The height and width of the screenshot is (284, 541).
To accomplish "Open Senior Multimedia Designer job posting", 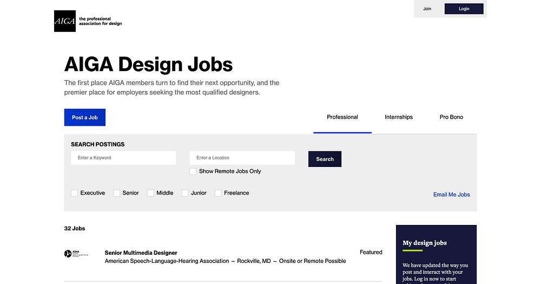I will (x=141, y=253).
